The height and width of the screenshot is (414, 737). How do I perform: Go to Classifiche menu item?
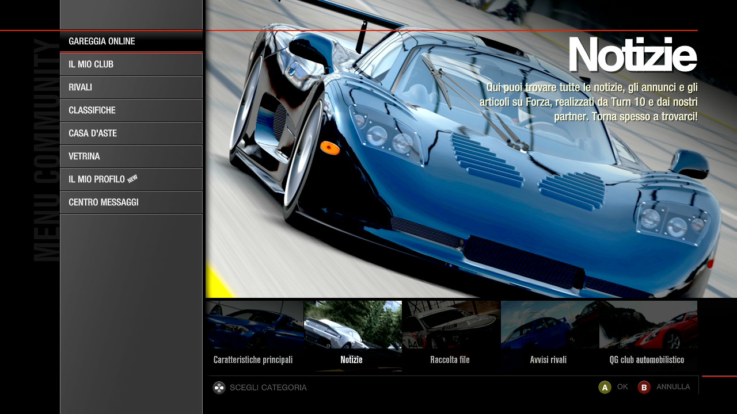(x=131, y=110)
